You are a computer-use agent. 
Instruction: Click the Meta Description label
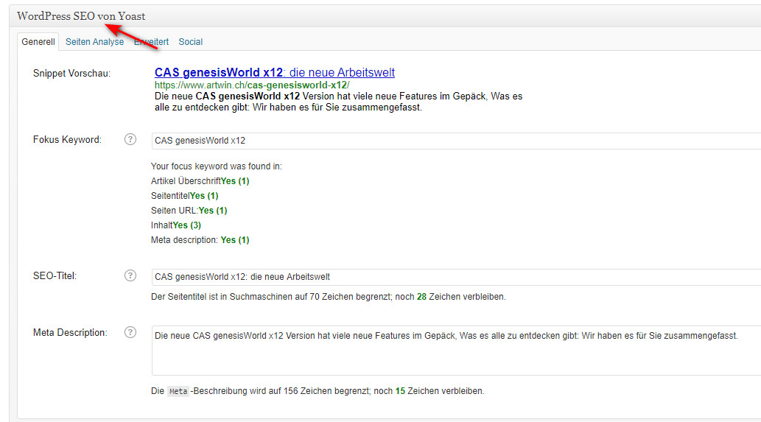(71, 333)
